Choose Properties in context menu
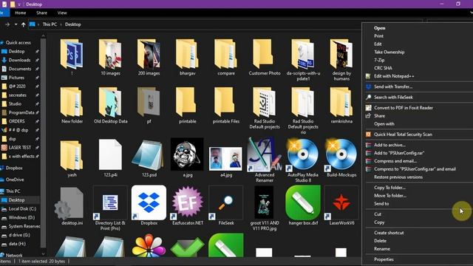Screen dimensions: 473x266 (x=384, y=259)
